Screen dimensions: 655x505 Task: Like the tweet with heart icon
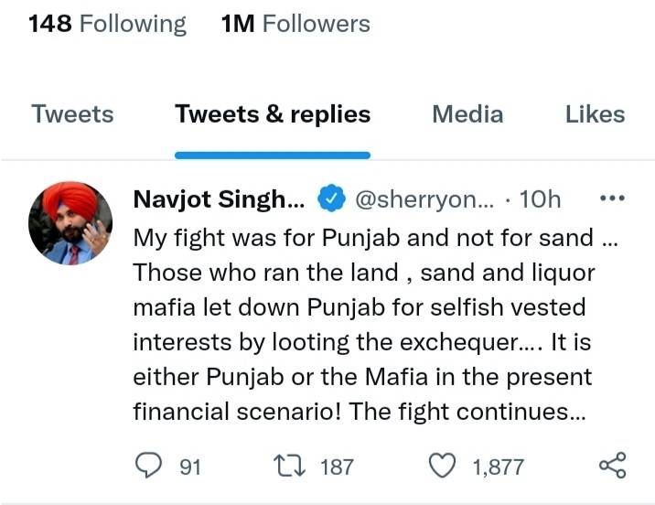click(443, 466)
